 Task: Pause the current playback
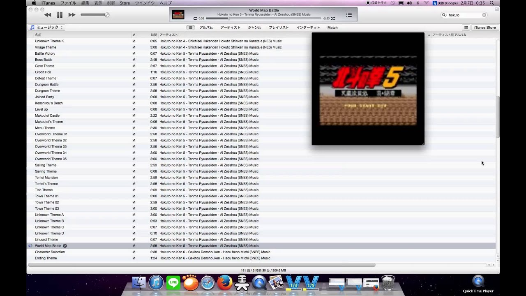pos(60,15)
